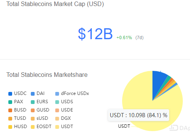Toggle sUSD legend entry
190x136 pixels.
[39, 118]
